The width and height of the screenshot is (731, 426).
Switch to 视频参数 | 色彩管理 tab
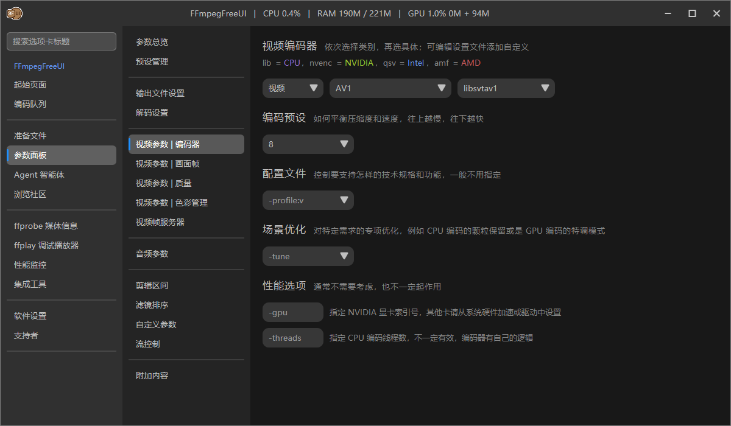[186, 203]
